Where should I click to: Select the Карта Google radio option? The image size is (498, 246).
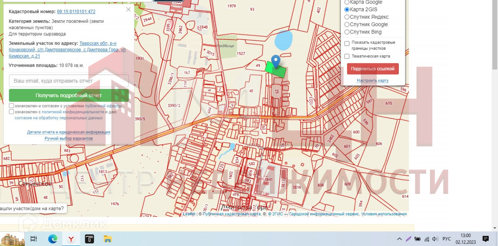pyautogui.click(x=347, y=2)
